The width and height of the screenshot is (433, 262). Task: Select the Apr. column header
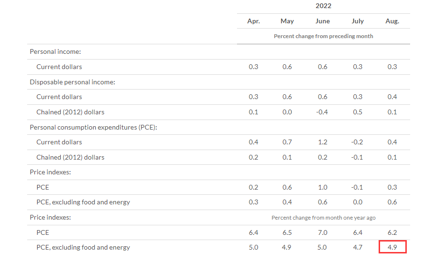click(x=253, y=21)
